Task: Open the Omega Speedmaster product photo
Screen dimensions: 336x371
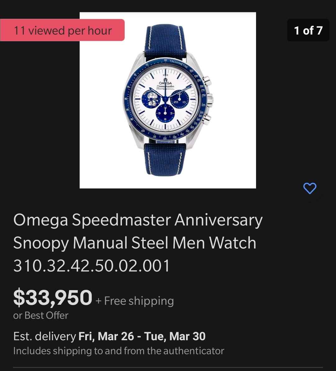Action: tap(168, 100)
